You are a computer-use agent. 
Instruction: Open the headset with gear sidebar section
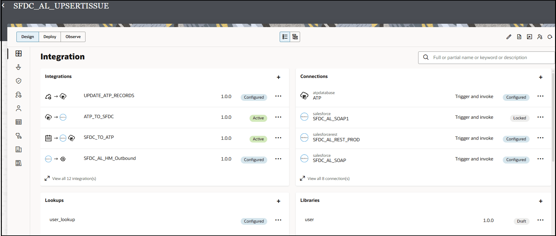click(19, 94)
